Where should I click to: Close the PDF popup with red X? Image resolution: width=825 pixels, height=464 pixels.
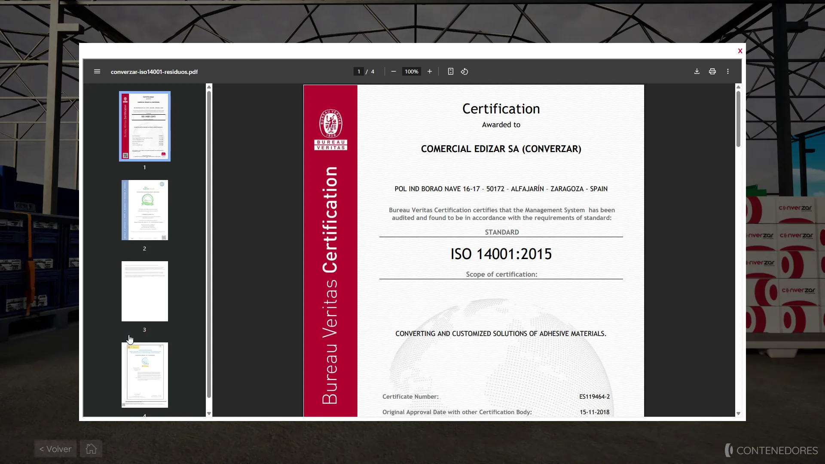click(740, 51)
